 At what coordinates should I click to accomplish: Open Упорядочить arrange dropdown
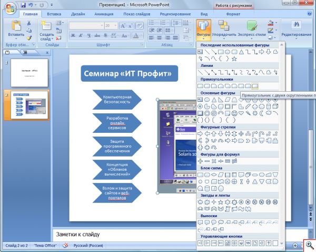[x=224, y=30]
